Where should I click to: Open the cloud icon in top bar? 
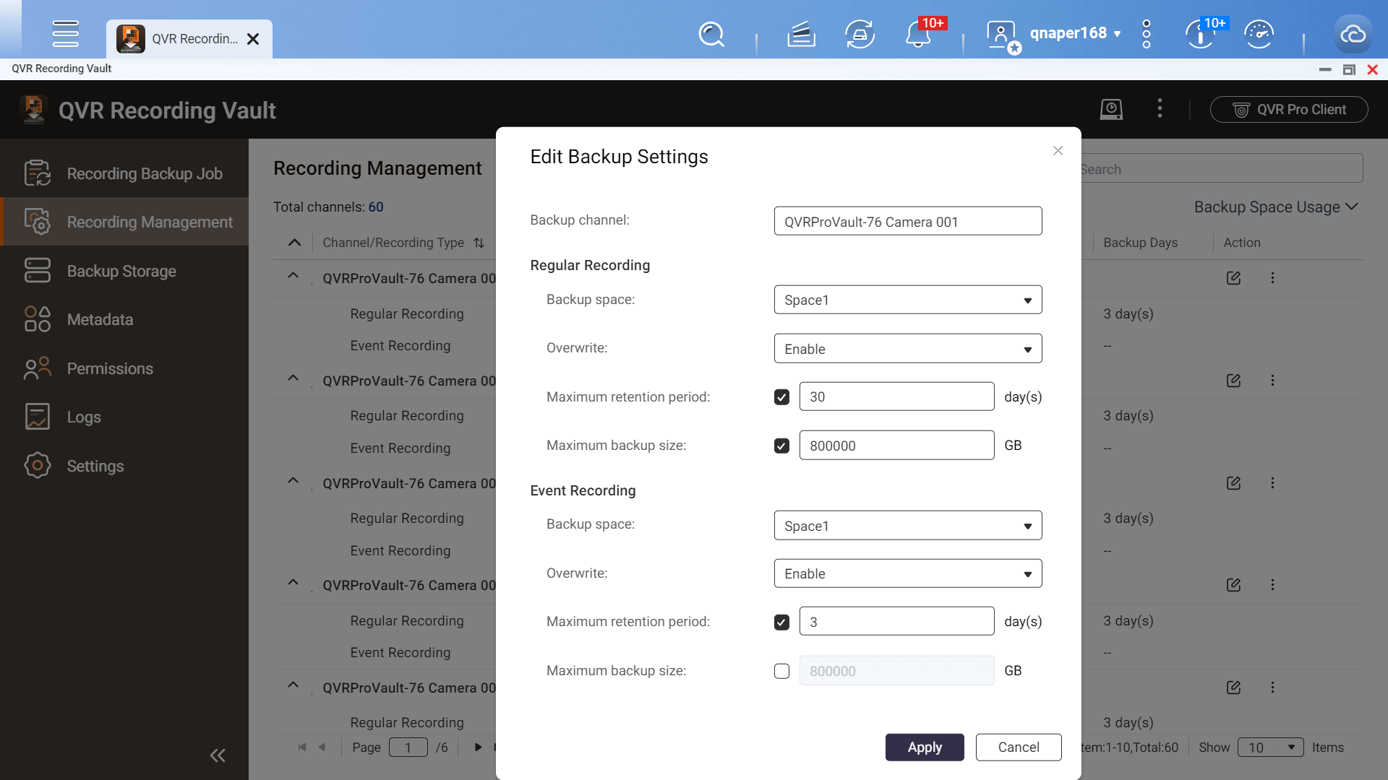pos(1353,34)
